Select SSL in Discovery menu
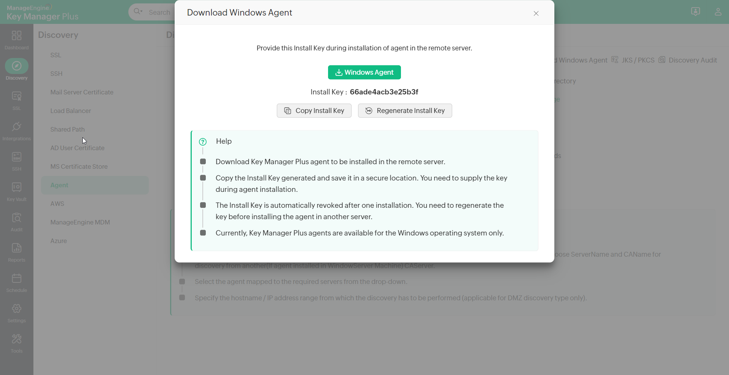 pos(56,55)
